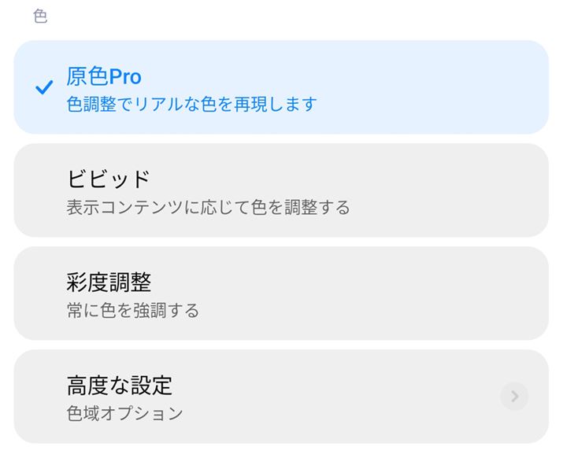Click the 色 section header label
This screenshot has width=563, height=454.
pos(40,17)
